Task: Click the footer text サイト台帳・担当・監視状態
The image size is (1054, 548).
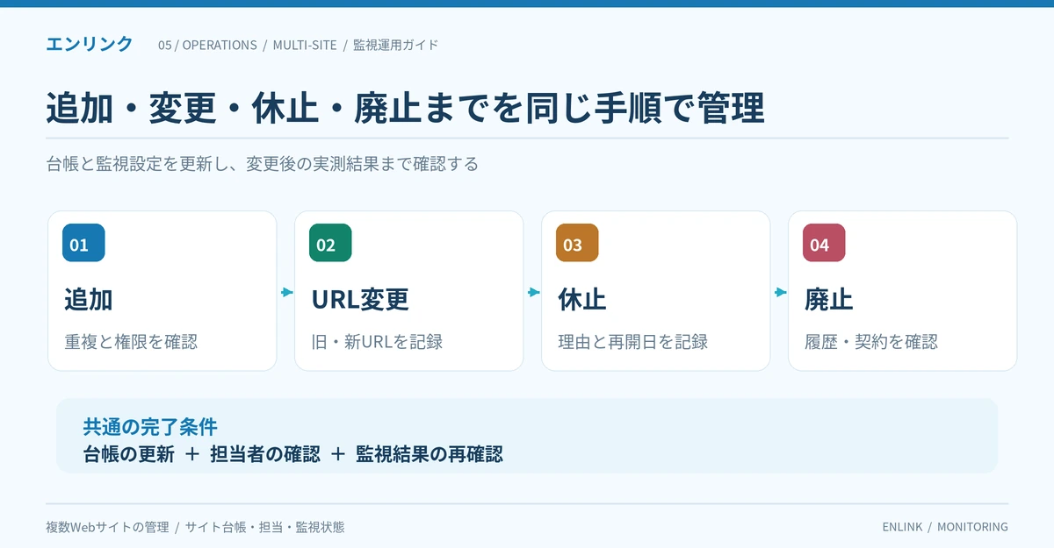Action: tap(264, 527)
